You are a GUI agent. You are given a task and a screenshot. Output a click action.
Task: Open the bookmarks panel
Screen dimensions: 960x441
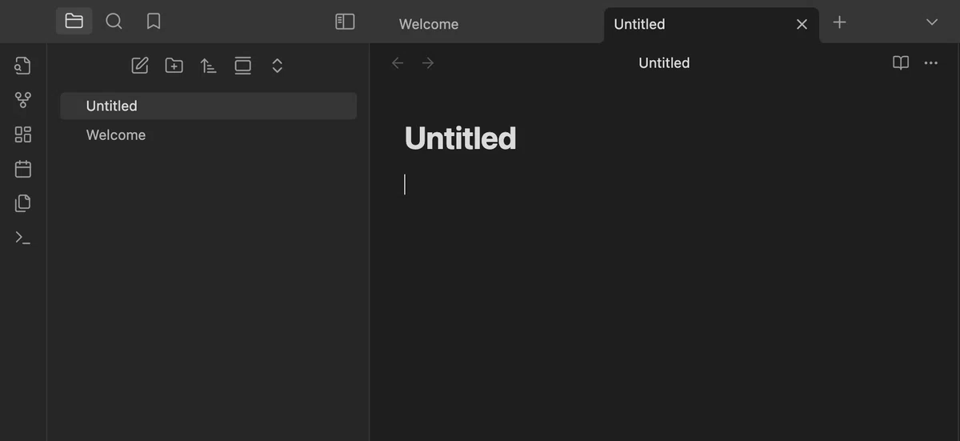tap(154, 22)
